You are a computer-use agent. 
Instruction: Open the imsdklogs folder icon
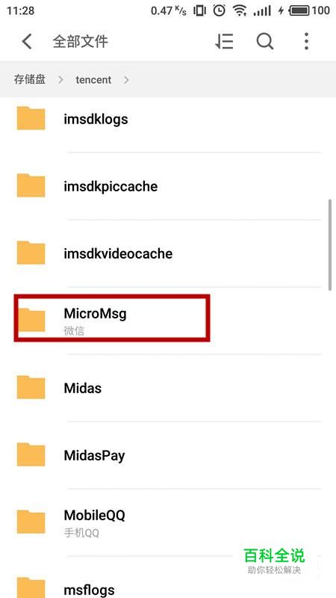(x=31, y=118)
